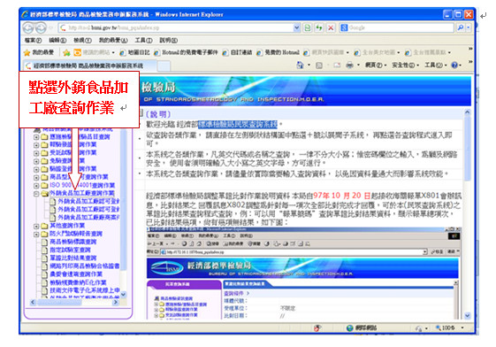Image resolution: width=496 pixels, height=347 pixels.
Task: Click the Favorites star icon
Action: pyautogui.click(x=27, y=52)
